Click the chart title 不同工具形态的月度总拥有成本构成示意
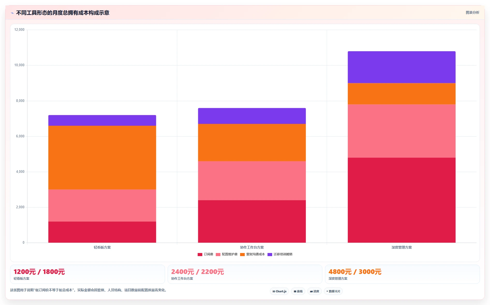This screenshot has height=305, width=490. point(63,13)
